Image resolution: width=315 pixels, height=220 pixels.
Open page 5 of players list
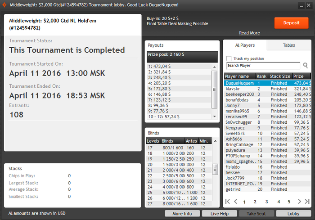pos(289,202)
